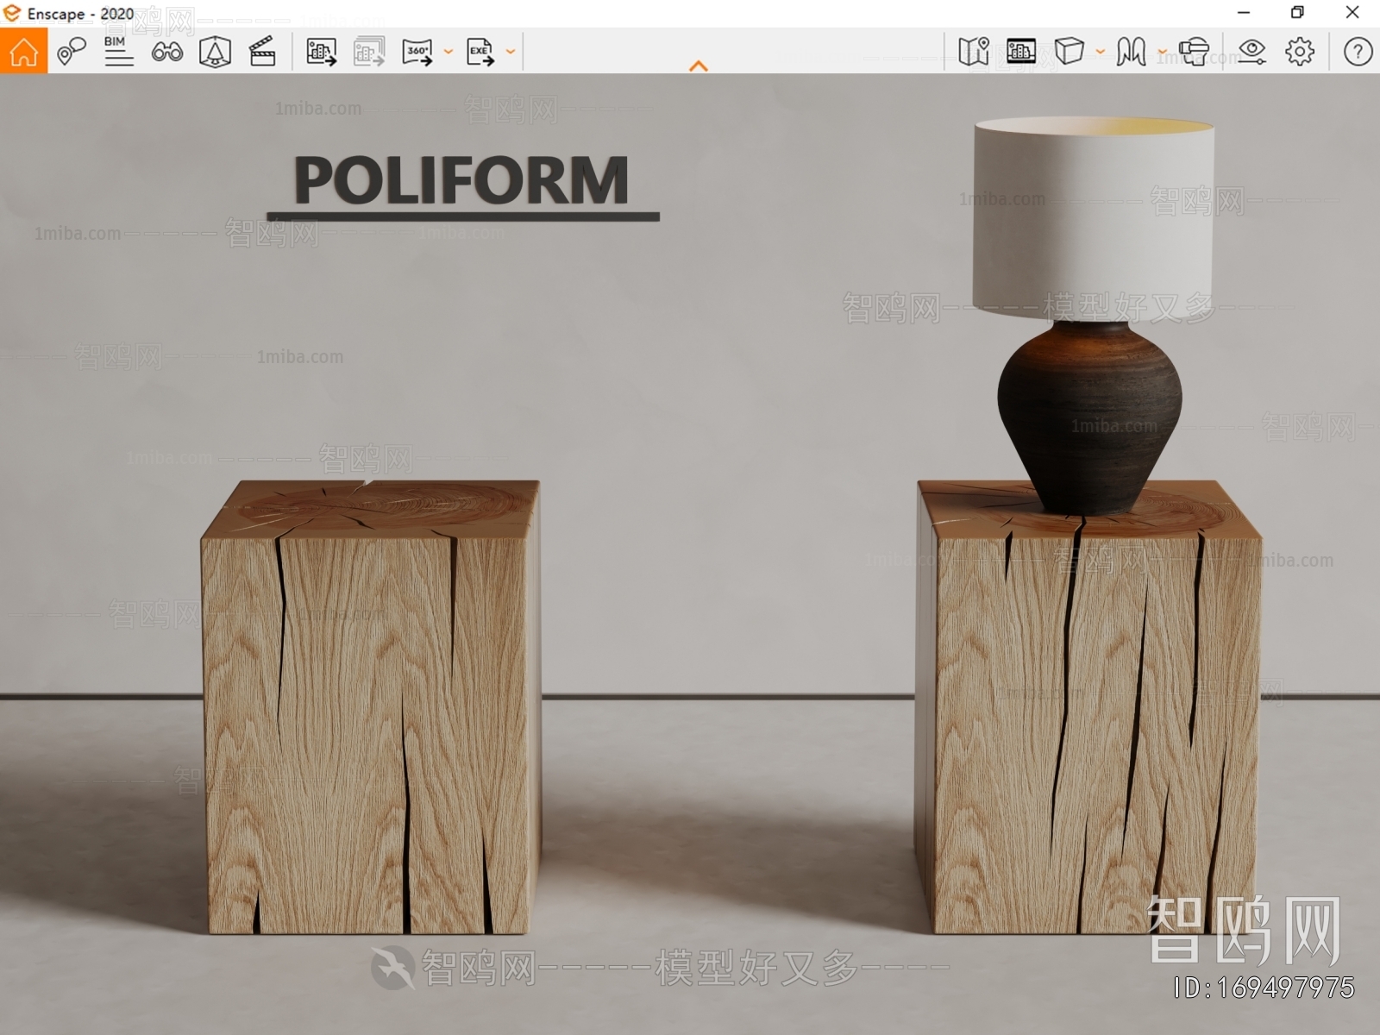Open the panorama export dropdown arrow
Screen dimensions: 1380x1035
448,52
